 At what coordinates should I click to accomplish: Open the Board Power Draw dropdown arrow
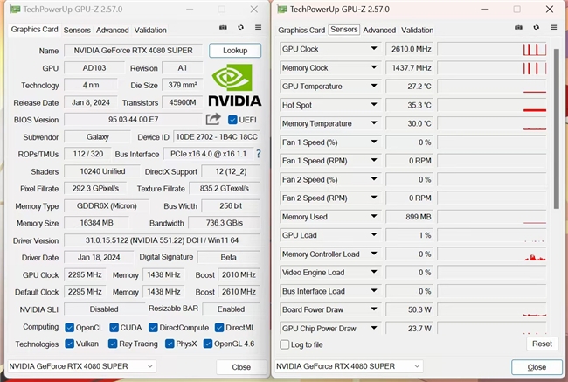374,309
